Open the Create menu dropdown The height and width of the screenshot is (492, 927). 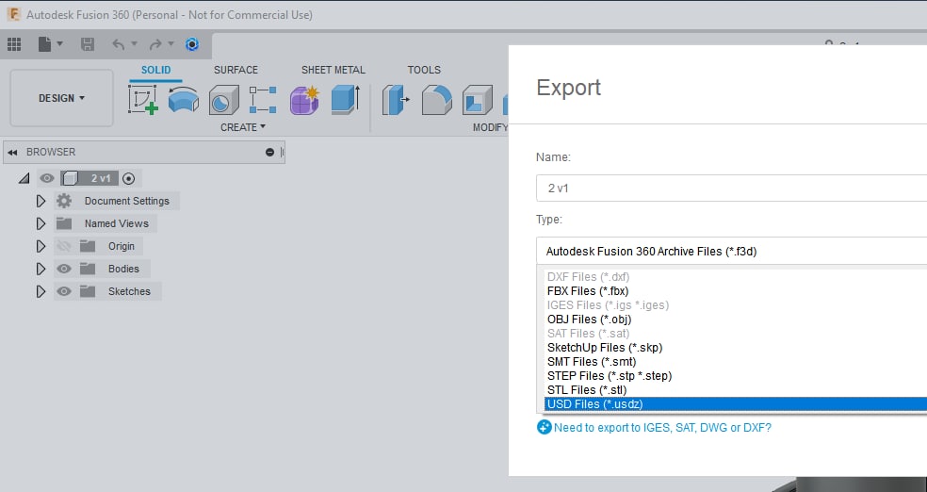coord(243,127)
